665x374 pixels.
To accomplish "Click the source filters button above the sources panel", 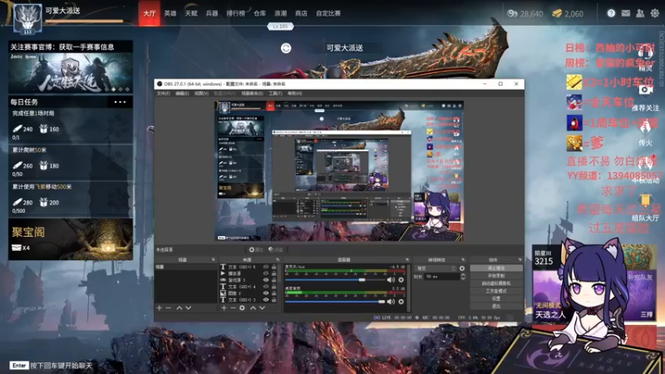I will (x=276, y=250).
